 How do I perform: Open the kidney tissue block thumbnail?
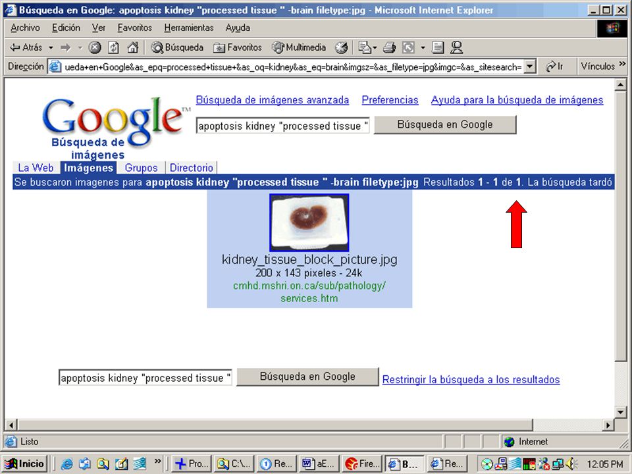[x=309, y=223]
